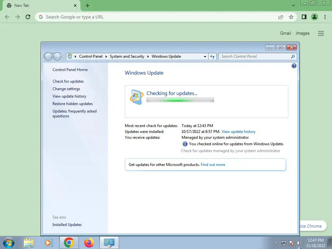Switch to Chrome on the taskbar
The width and height of the screenshot is (332, 249).
pyautogui.click(x=69, y=243)
